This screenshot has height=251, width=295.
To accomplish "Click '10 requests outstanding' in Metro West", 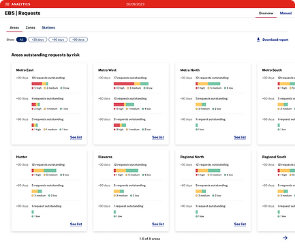I will [x=130, y=98].
